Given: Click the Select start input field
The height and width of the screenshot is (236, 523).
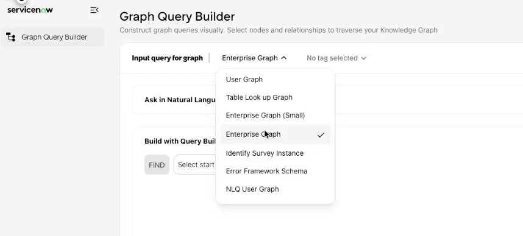Looking at the screenshot, I should [195, 165].
